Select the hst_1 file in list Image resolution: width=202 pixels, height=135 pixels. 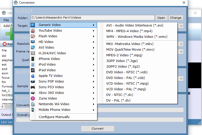tap(6, 91)
